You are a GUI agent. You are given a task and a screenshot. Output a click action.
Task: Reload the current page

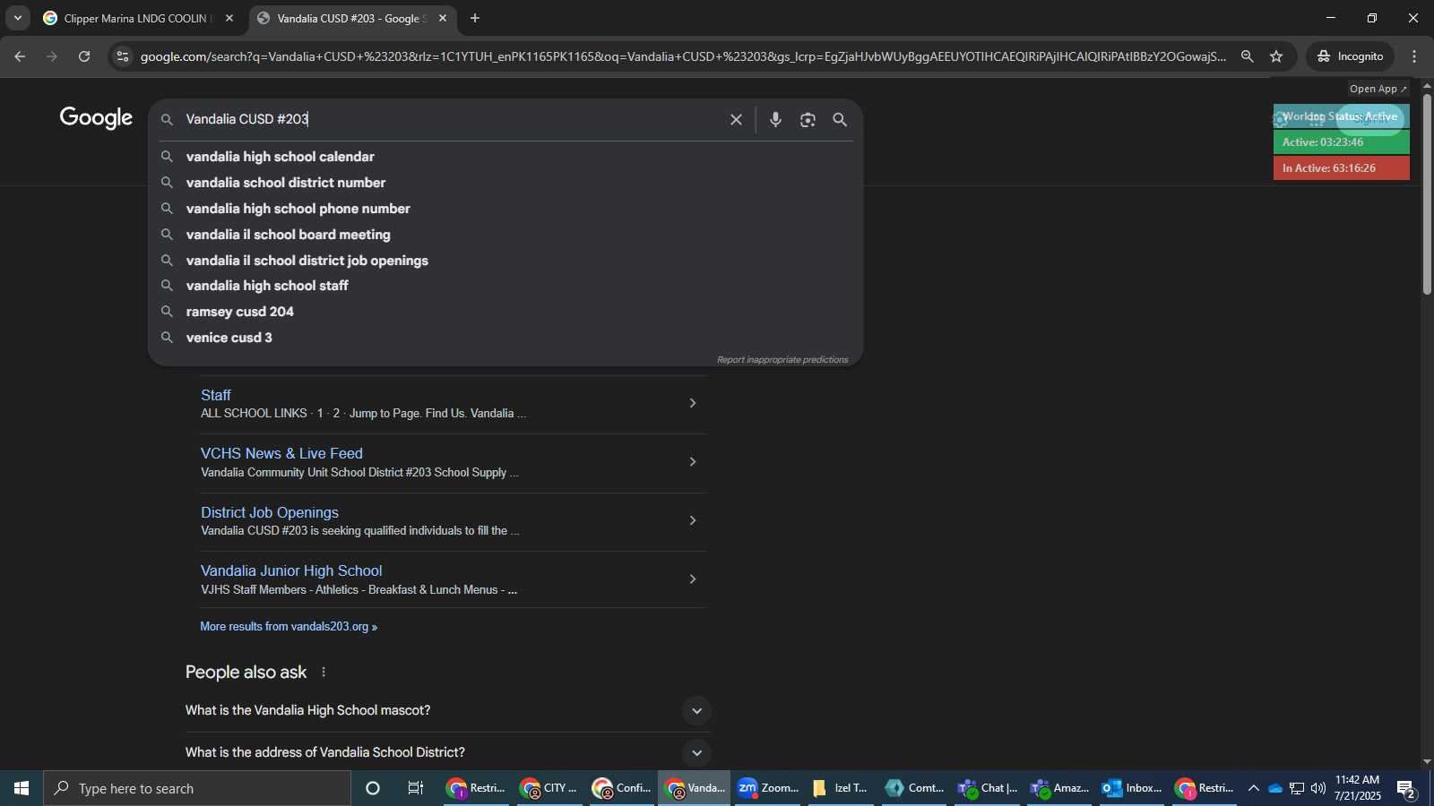(x=84, y=56)
